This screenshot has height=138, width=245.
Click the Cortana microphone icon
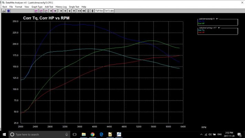67,135
